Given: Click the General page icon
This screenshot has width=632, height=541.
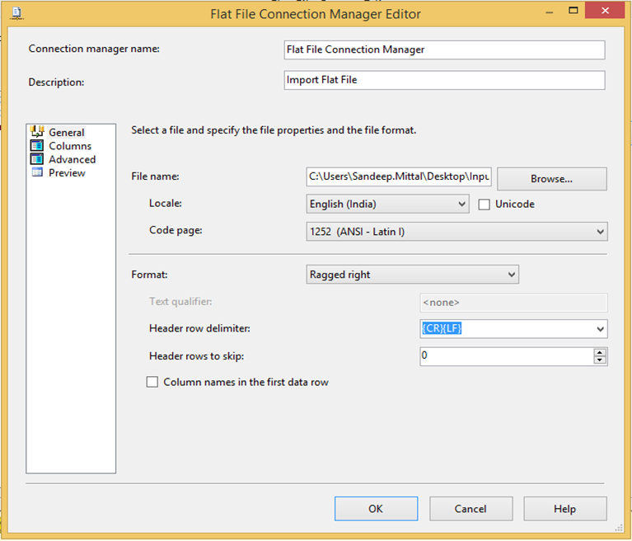Looking at the screenshot, I should point(37,131).
